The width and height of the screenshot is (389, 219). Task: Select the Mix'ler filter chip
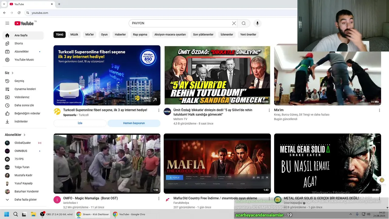point(90,35)
